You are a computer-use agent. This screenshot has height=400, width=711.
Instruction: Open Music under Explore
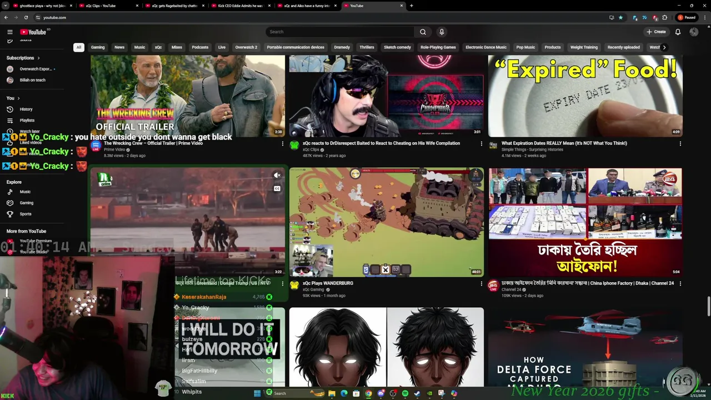click(25, 192)
